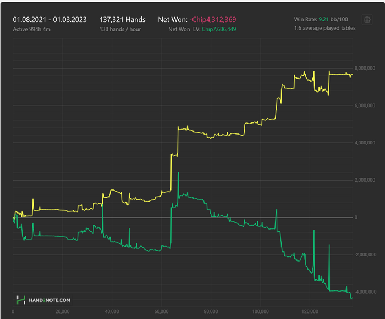
Task: Click the 20,000 x-axis label
Action: pyautogui.click(x=62, y=311)
